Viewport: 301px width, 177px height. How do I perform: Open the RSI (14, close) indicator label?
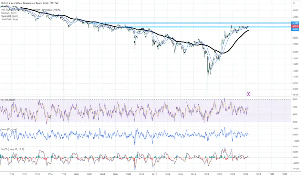[x=8, y=100]
